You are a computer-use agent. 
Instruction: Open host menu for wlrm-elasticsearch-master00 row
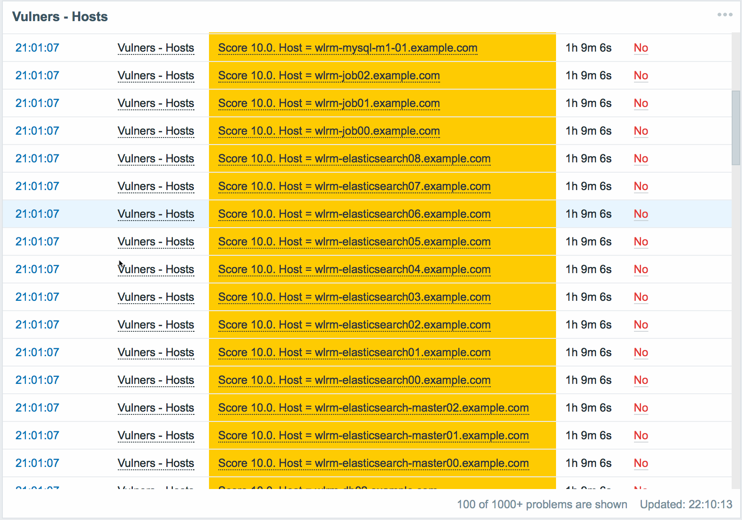pos(155,463)
